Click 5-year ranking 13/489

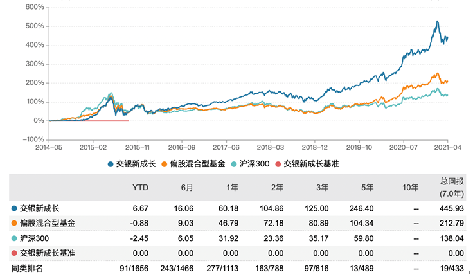(x=361, y=268)
